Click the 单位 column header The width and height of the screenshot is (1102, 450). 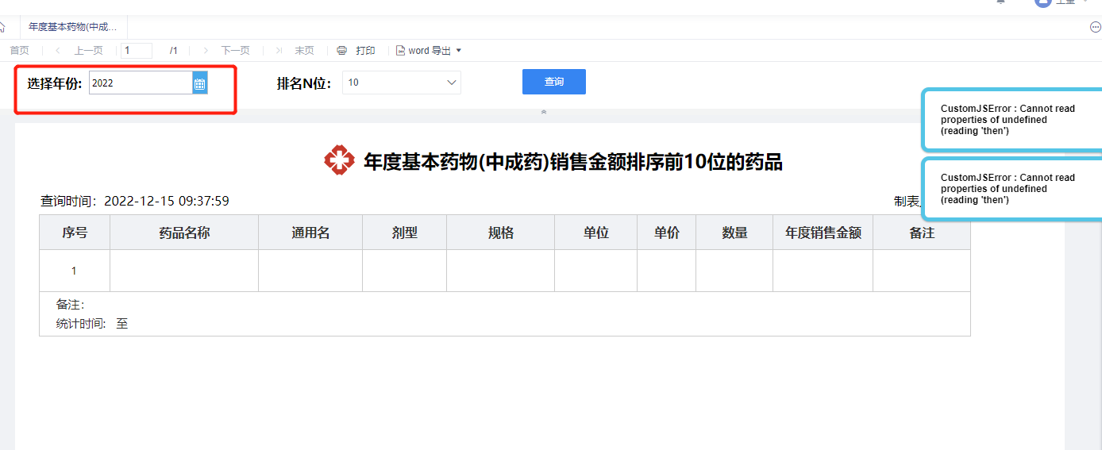pos(596,233)
